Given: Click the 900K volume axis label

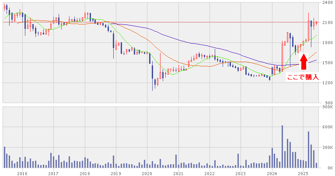Looking at the screenshot, I should 328,107.
